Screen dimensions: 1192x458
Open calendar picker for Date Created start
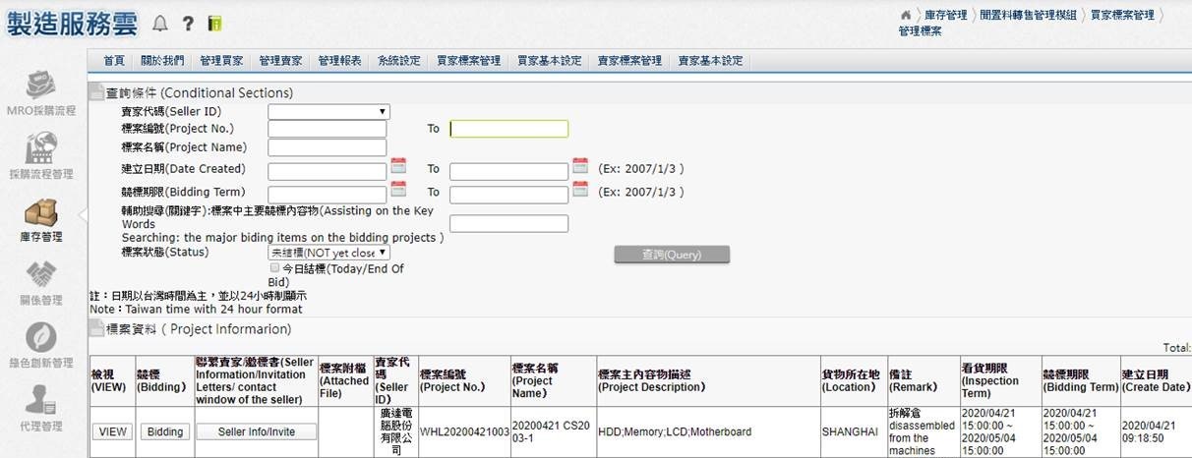coord(398,165)
